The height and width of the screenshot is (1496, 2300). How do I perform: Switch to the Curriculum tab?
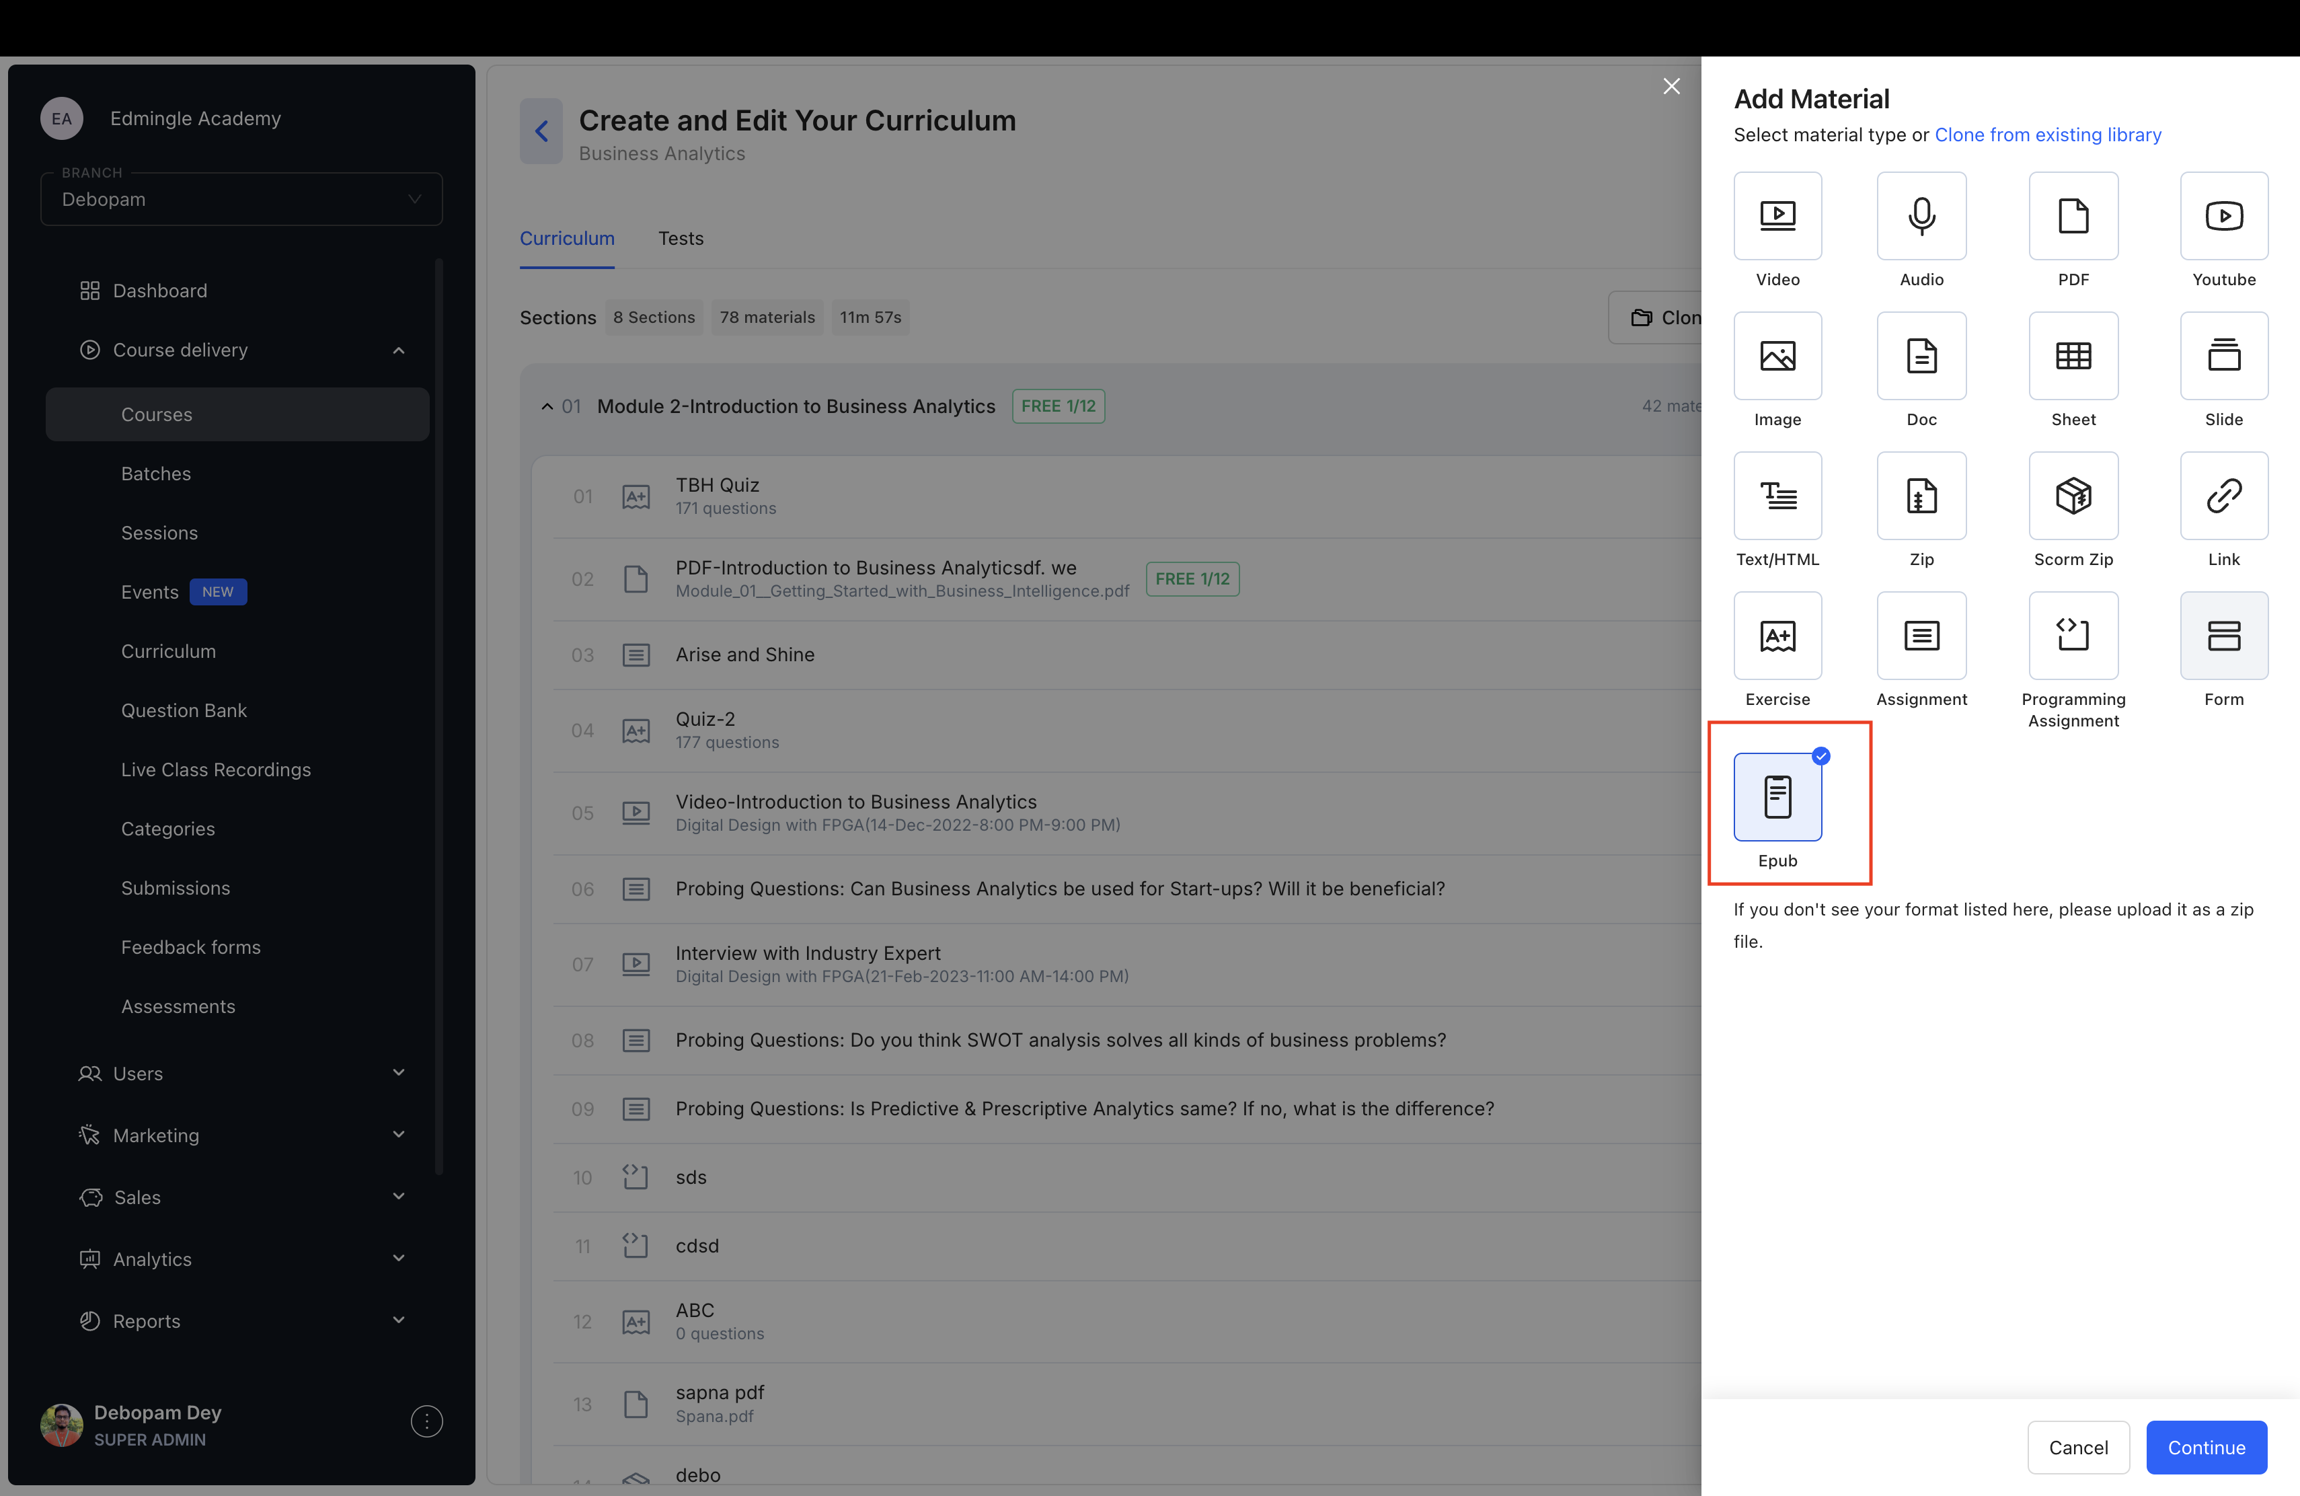568,239
